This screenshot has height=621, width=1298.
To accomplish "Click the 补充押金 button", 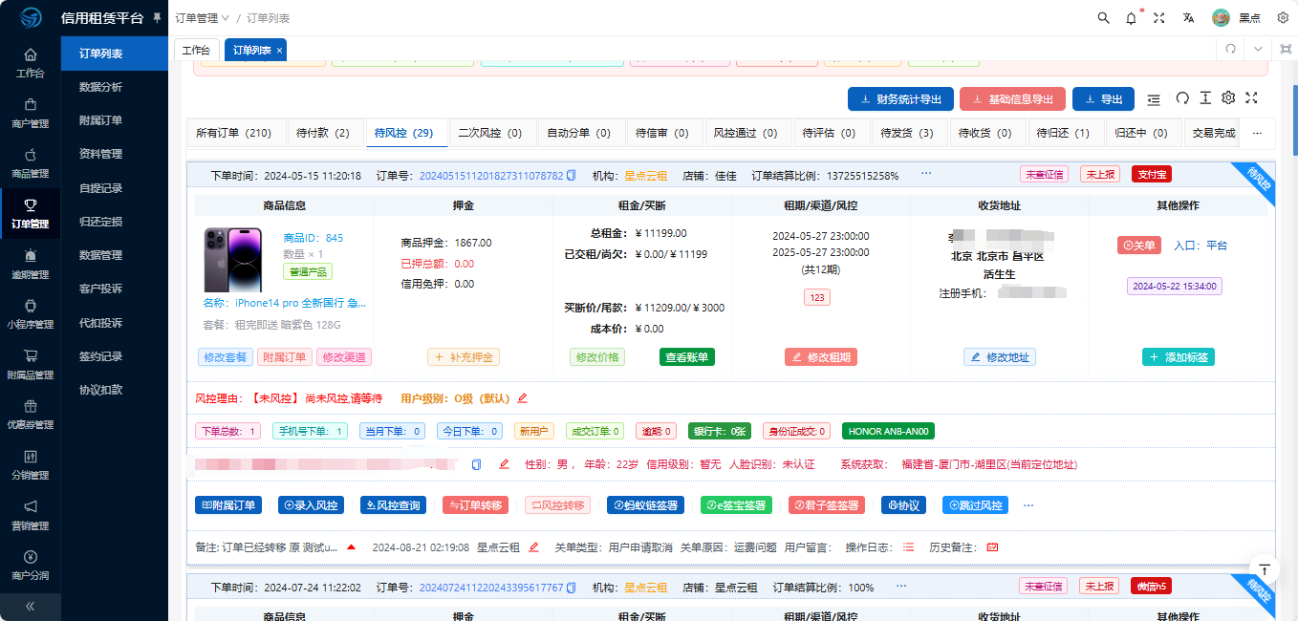I will pyautogui.click(x=464, y=357).
